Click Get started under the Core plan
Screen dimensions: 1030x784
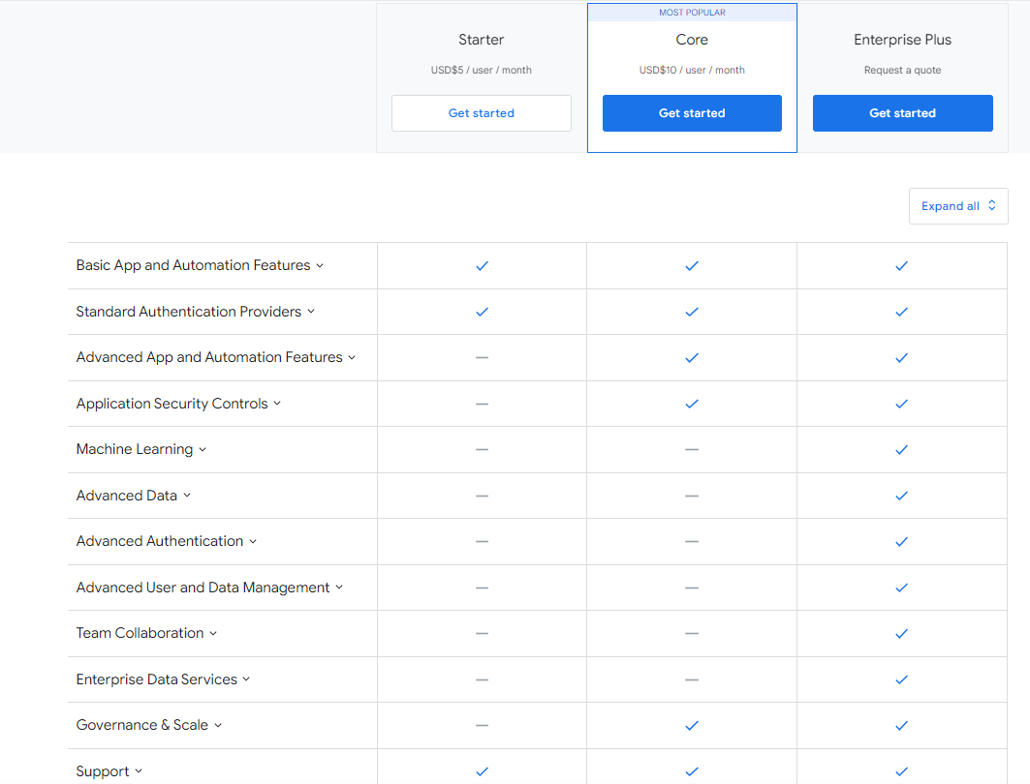[692, 113]
